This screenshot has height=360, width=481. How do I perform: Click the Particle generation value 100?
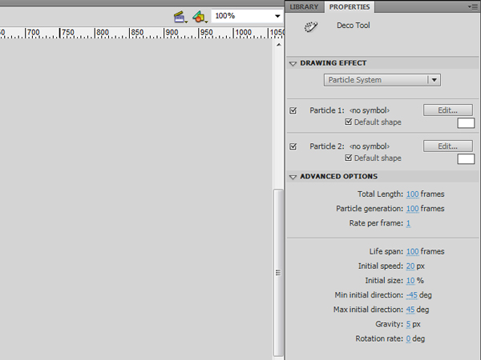(412, 209)
